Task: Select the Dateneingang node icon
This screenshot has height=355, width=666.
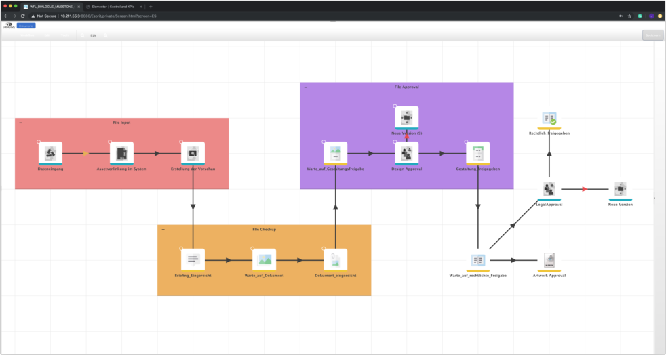Action: pos(50,153)
